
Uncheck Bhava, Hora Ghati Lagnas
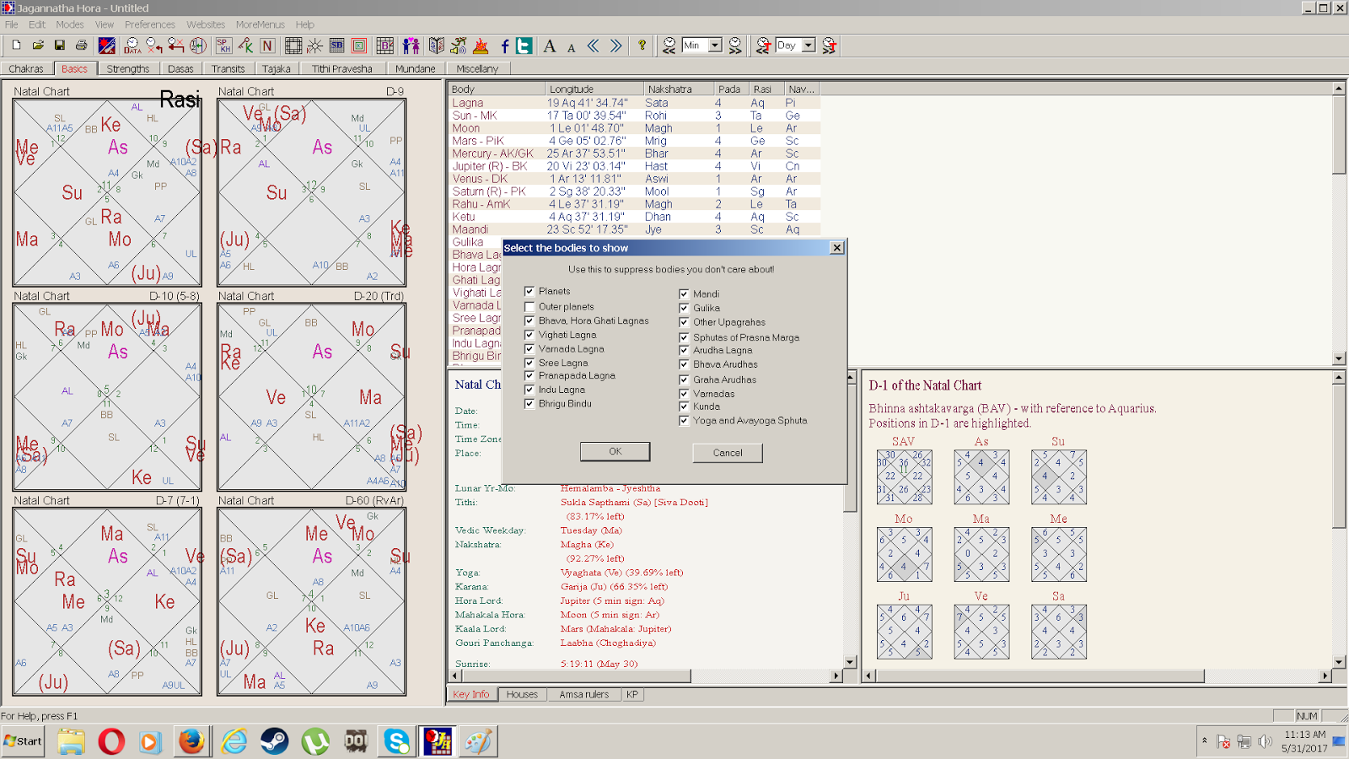pos(529,321)
